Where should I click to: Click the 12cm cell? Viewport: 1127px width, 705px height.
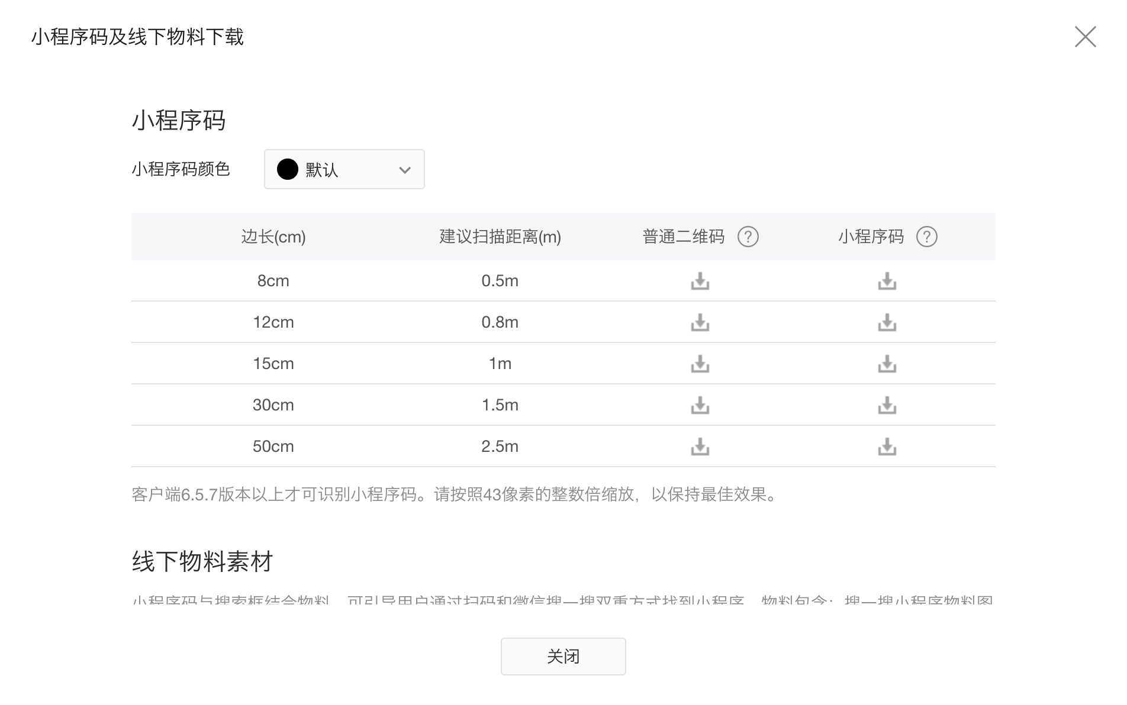273,322
